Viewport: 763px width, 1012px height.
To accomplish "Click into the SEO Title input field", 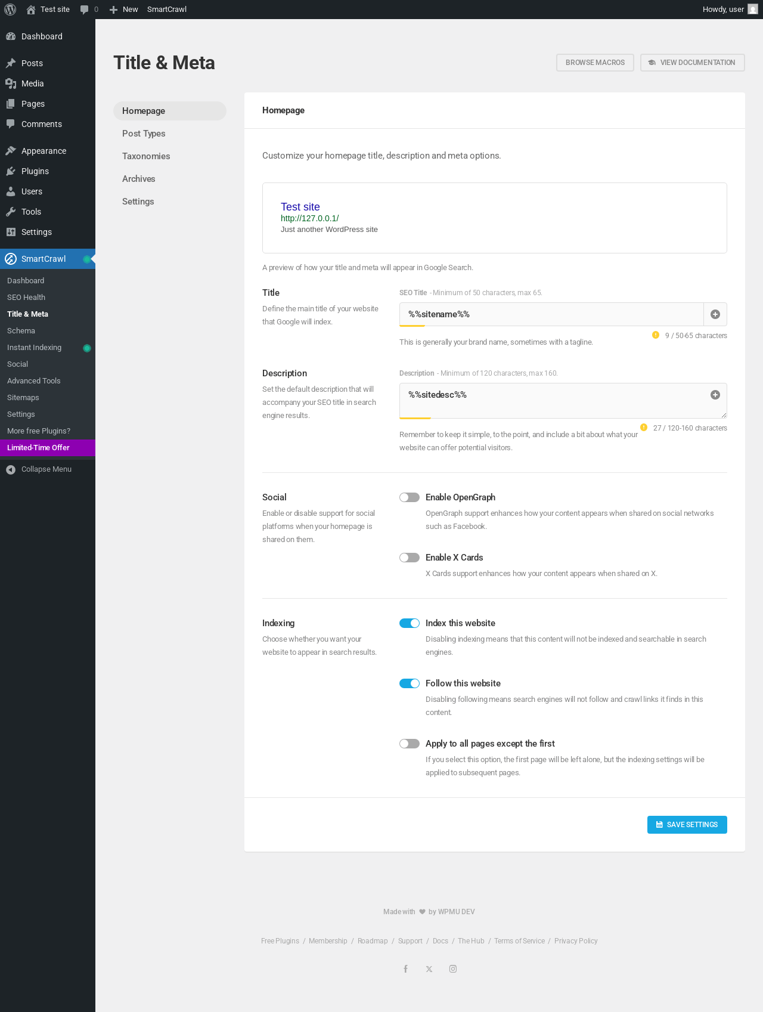I will tap(551, 314).
